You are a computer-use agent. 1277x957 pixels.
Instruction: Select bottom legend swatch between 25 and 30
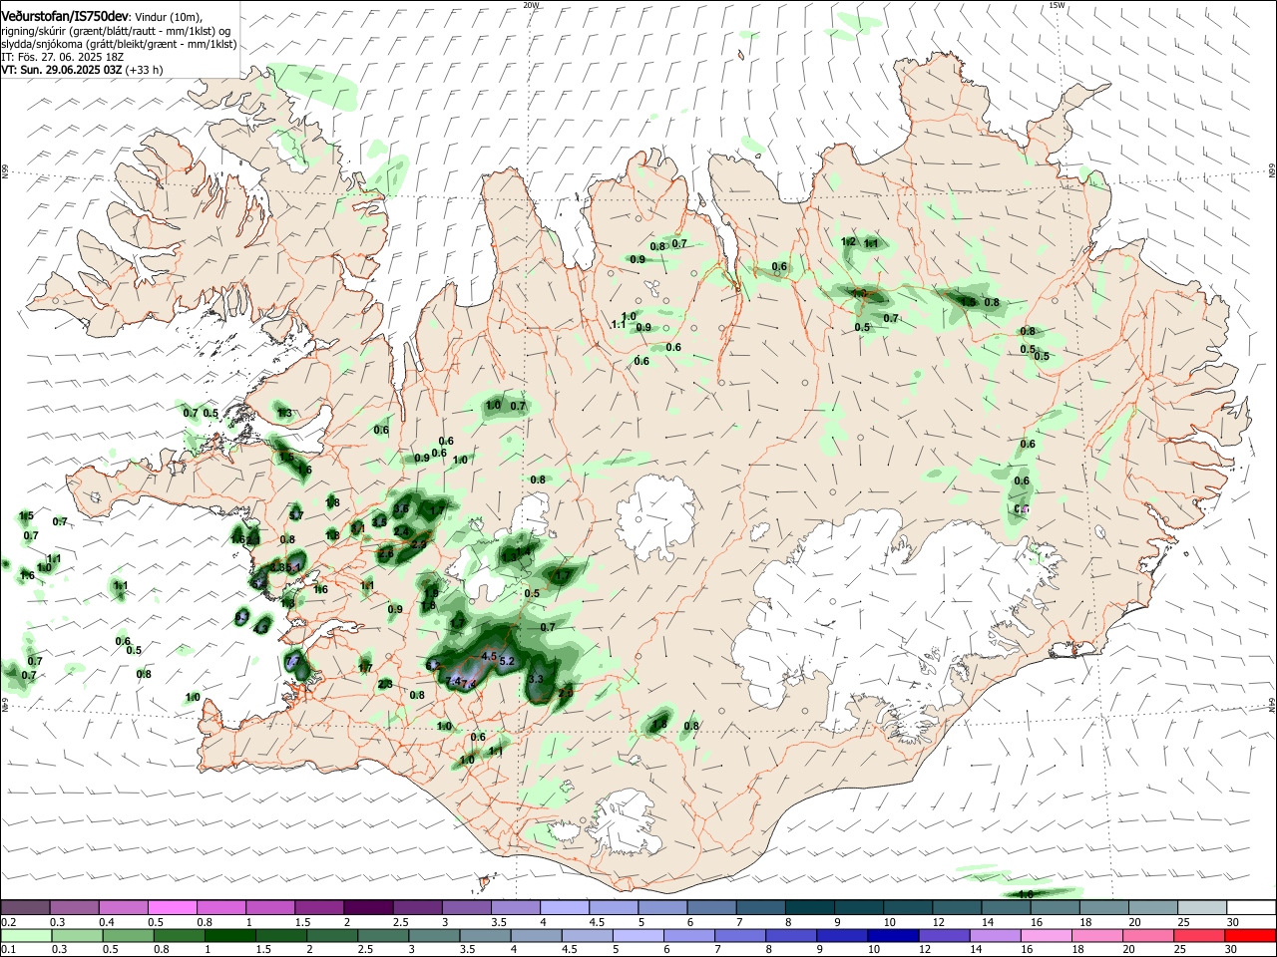1197,935
